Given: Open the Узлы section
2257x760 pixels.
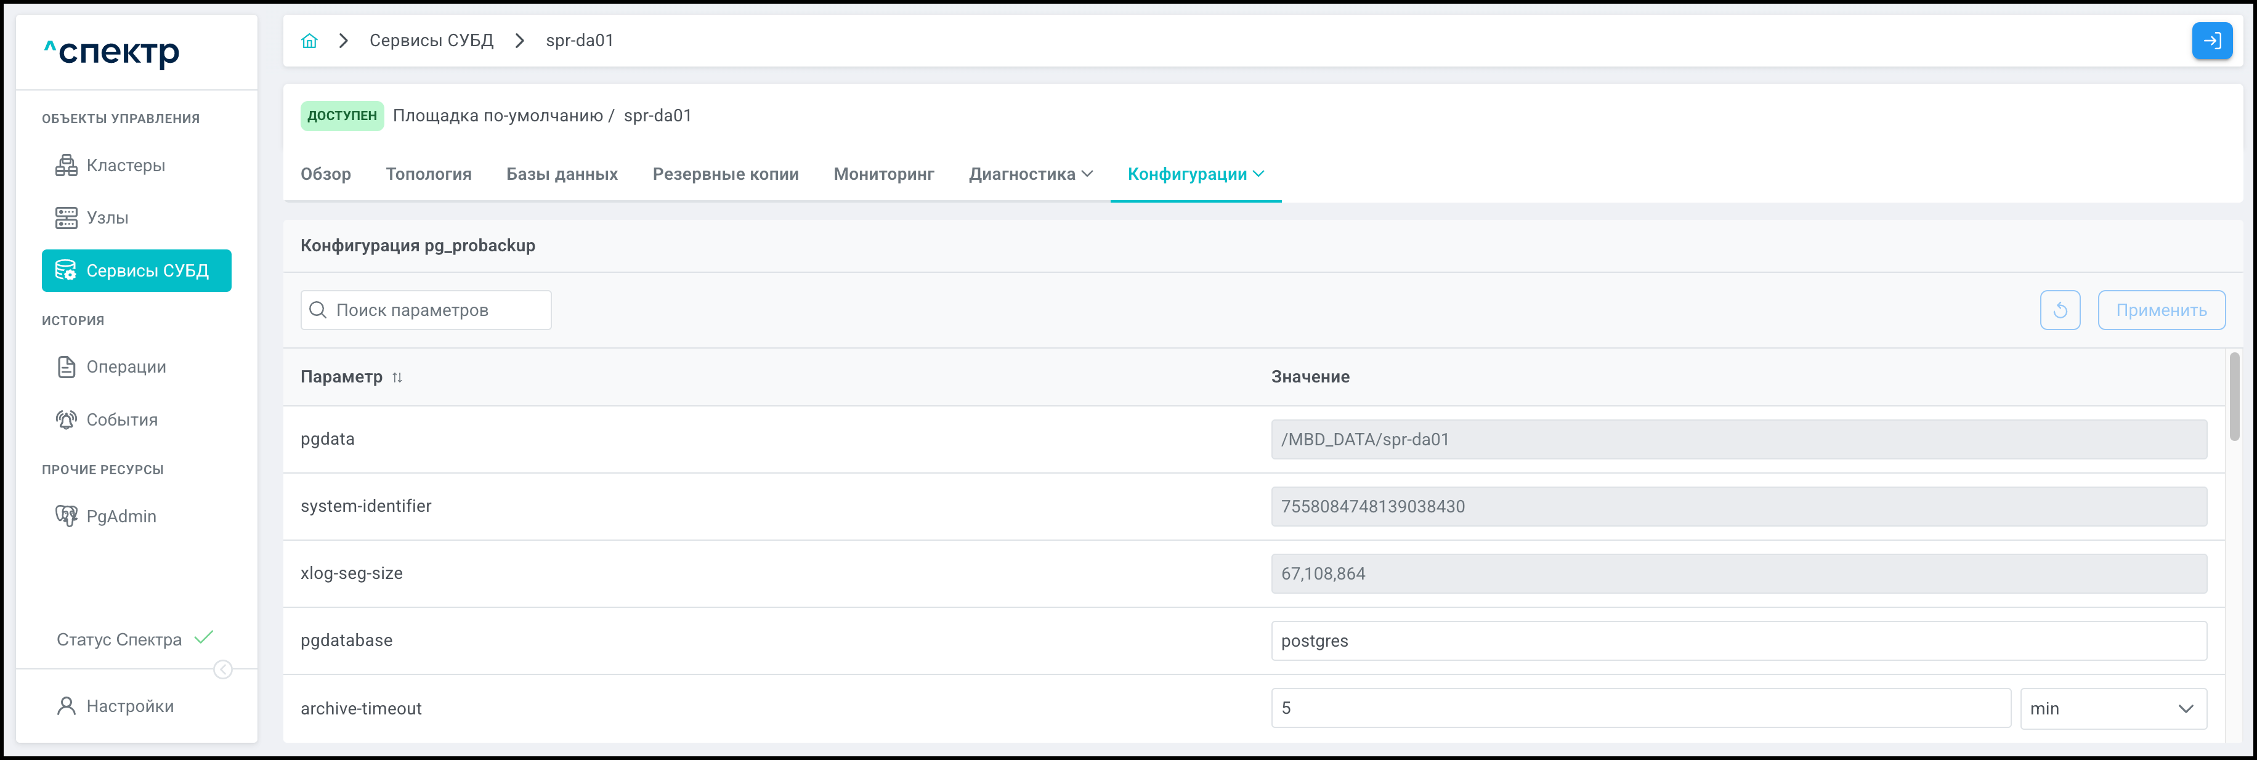Looking at the screenshot, I should (107, 218).
